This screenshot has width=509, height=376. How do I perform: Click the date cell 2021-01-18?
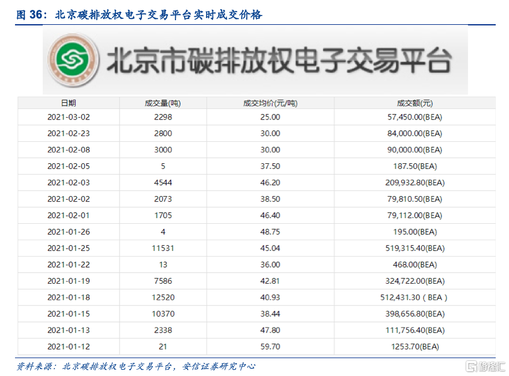click(69, 298)
